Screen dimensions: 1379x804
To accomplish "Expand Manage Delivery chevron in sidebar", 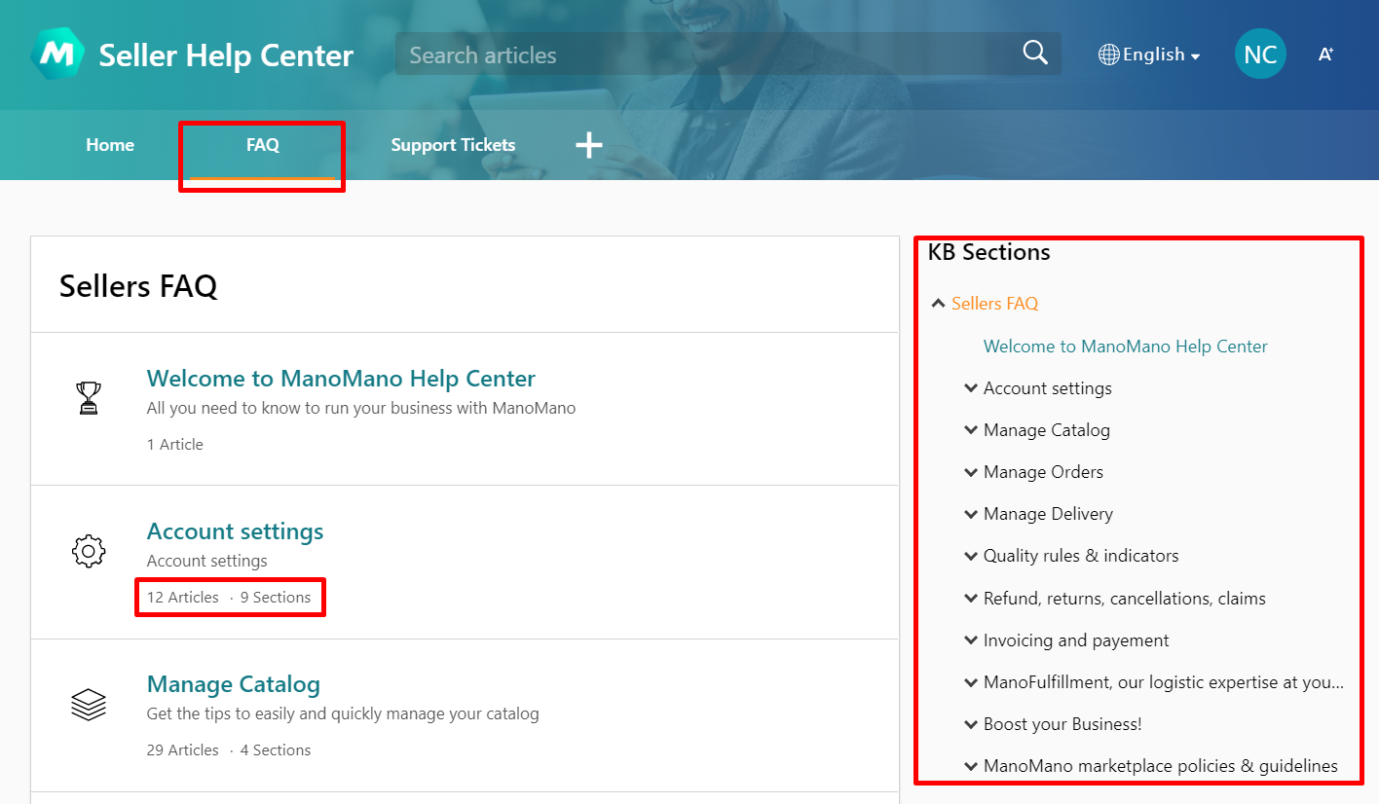I will pos(970,514).
